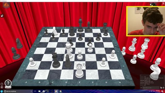Select the black knight on the board
The height and width of the screenshot is (93, 165).
68,61
